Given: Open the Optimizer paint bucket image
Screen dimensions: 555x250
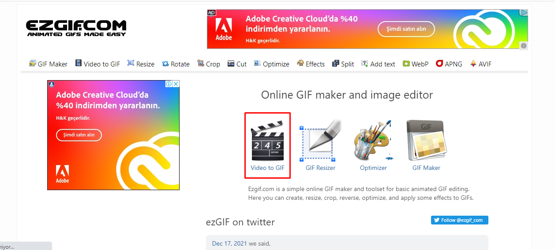Looking at the screenshot, I should [373, 140].
